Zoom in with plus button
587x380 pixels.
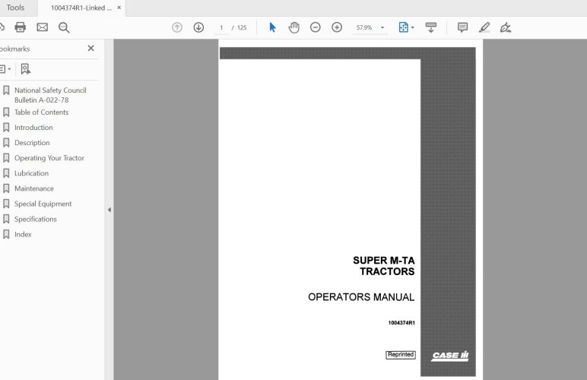tap(337, 27)
